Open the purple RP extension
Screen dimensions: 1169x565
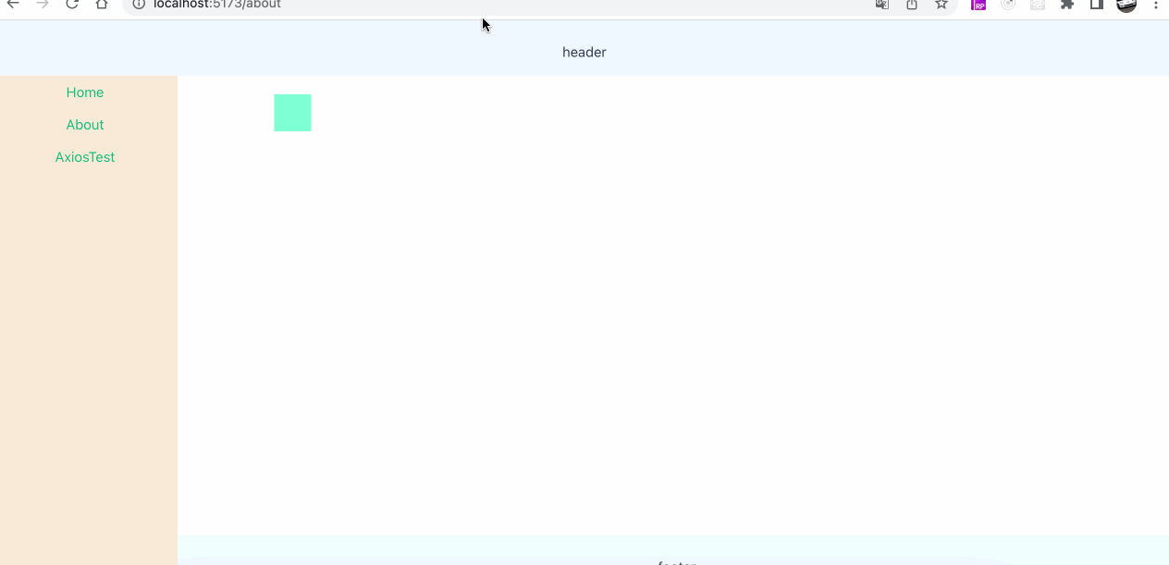tap(978, 4)
